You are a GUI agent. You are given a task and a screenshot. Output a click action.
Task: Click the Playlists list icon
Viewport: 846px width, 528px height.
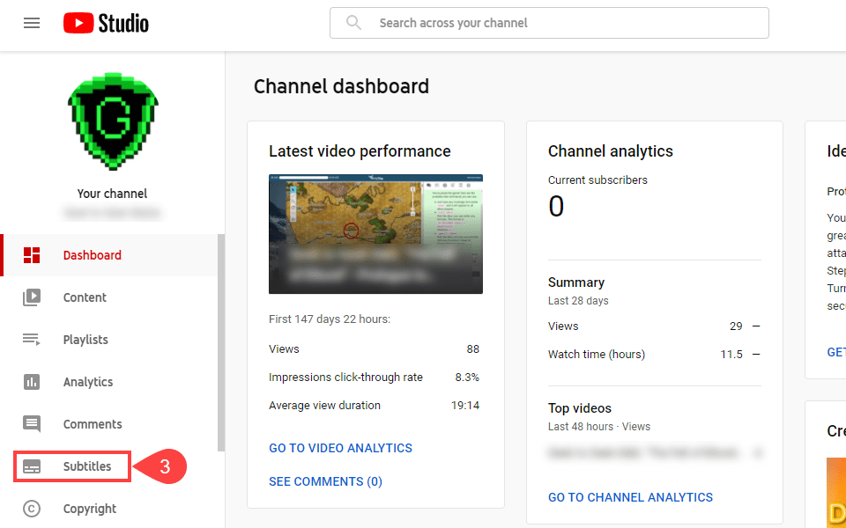click(32, 340)
